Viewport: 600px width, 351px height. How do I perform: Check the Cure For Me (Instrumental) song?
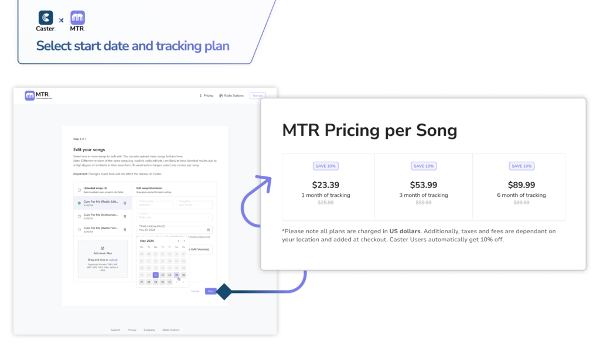tap(79, 216)
